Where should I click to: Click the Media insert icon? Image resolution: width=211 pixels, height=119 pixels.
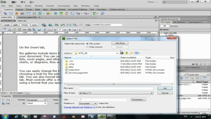click(x=48, y=14)
